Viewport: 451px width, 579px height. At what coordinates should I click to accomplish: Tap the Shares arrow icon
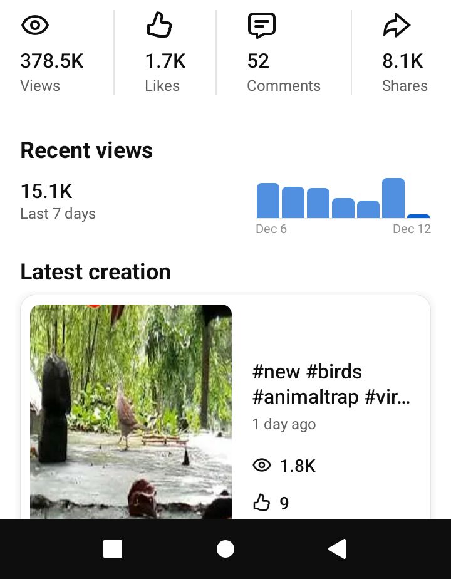coord(396,26)
